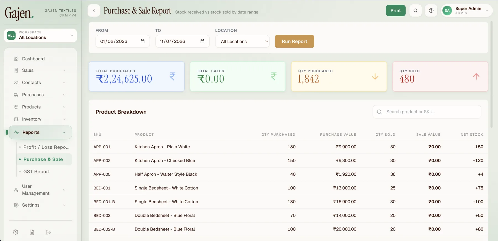The image size is (498, 241).
Task: Click the Purchases truck icon
Action: click(x=16, y=95)
